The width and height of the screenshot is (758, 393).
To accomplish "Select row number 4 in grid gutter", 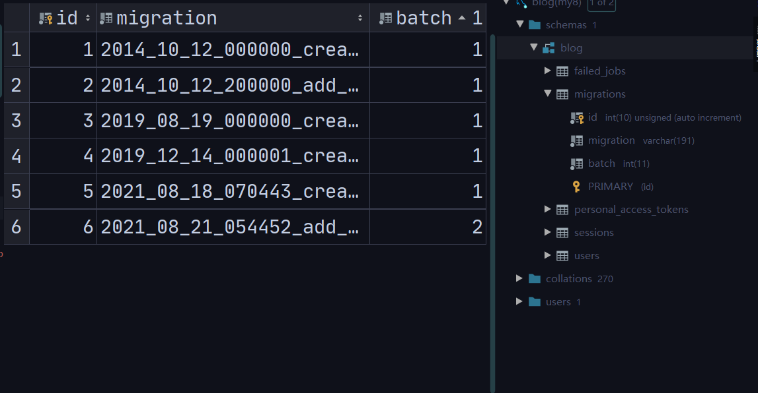I will [x=17, y=156].
